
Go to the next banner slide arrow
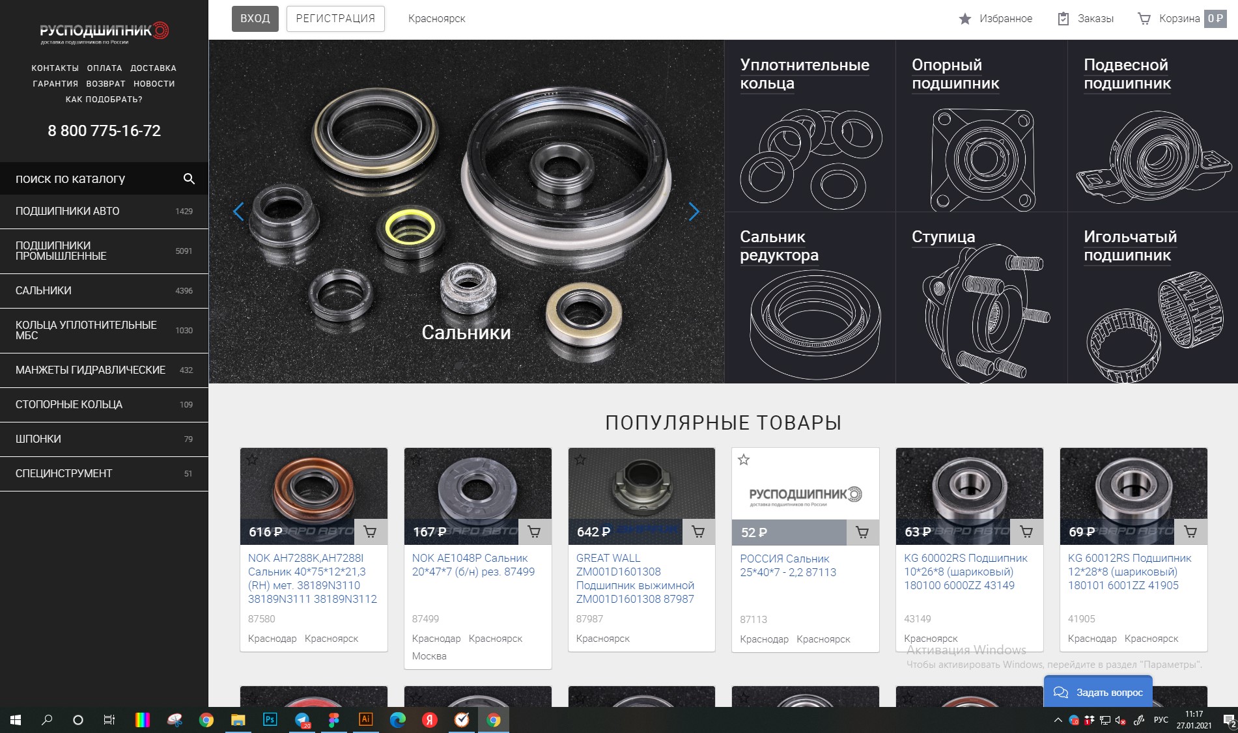click(x=694, y=211)
